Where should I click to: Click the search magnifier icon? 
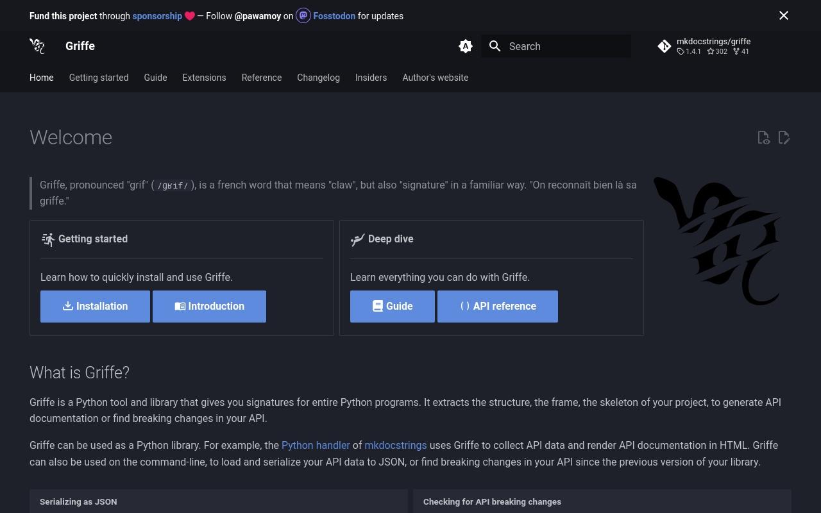(x=495, y=46)
